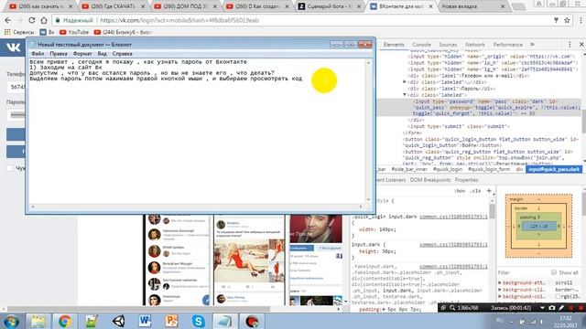Click Notepad's horizontal scrollbar
Viewport: 586px width, 329px height.
point(197,207)
